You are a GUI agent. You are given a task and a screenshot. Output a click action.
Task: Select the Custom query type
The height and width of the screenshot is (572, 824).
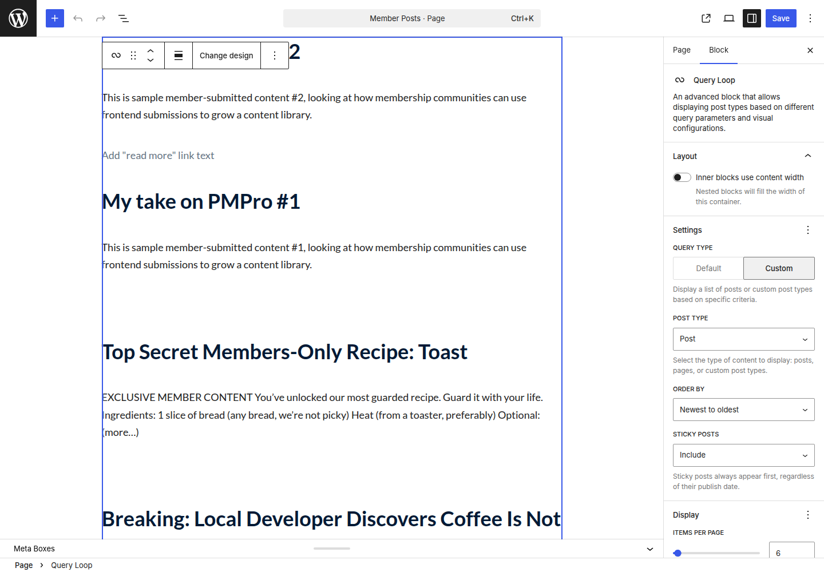pos(779,268)
